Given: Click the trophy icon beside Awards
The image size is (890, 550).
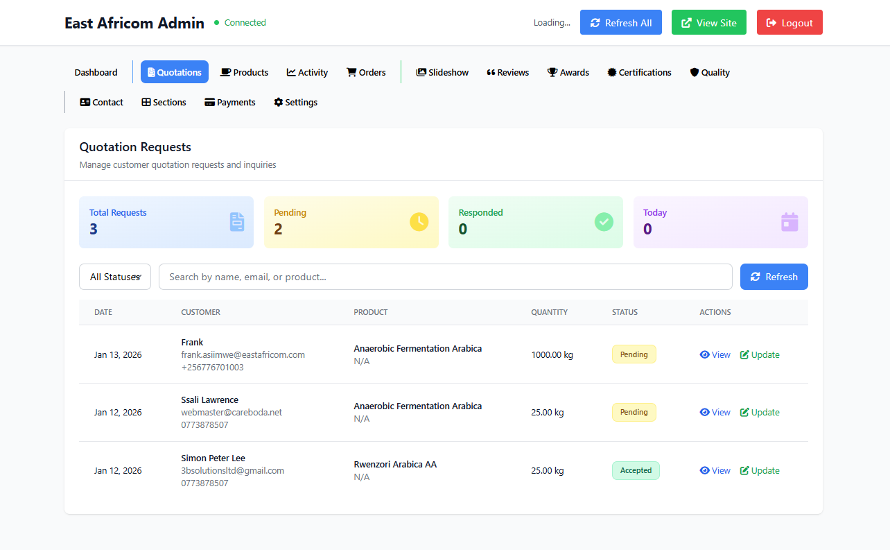Looking at the screenshot, I should click(x=552, y=72).
